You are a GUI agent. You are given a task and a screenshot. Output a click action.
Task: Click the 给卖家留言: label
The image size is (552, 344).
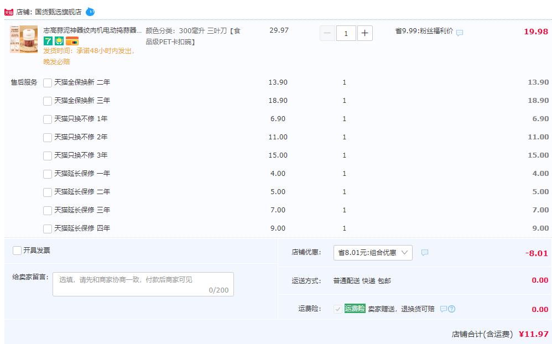30,277
